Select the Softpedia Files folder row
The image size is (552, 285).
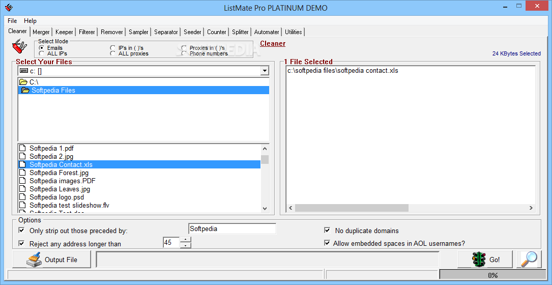coord(143,90)
